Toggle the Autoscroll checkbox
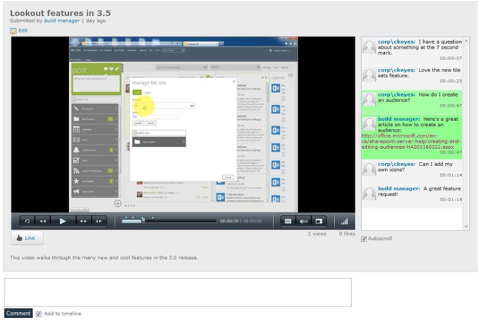This screenshot has width=479, height=320. click(x=364, y=238)
